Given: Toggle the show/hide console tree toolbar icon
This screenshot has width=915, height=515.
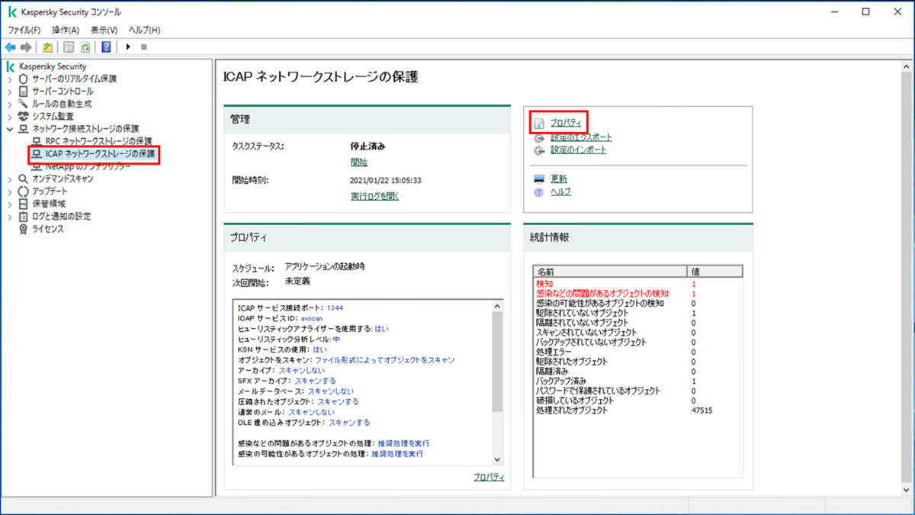Looking at the screenshot, I should click(x=69, y=47).
